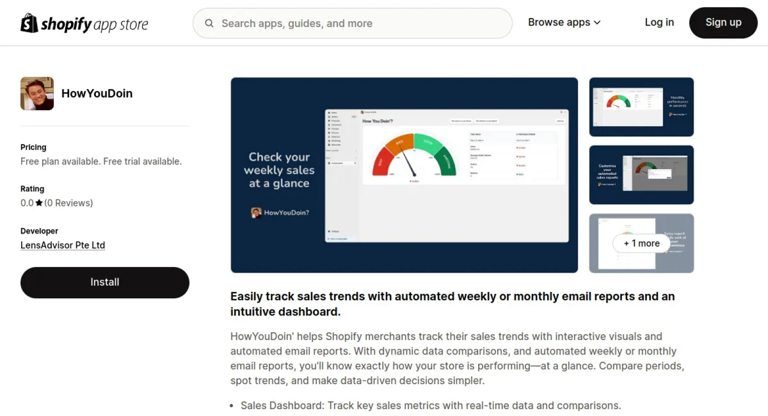Image resolution: width=768 pixels, height=416 pixels.
Task: Click the Free plan available pricing text
Action: [101, 161]
